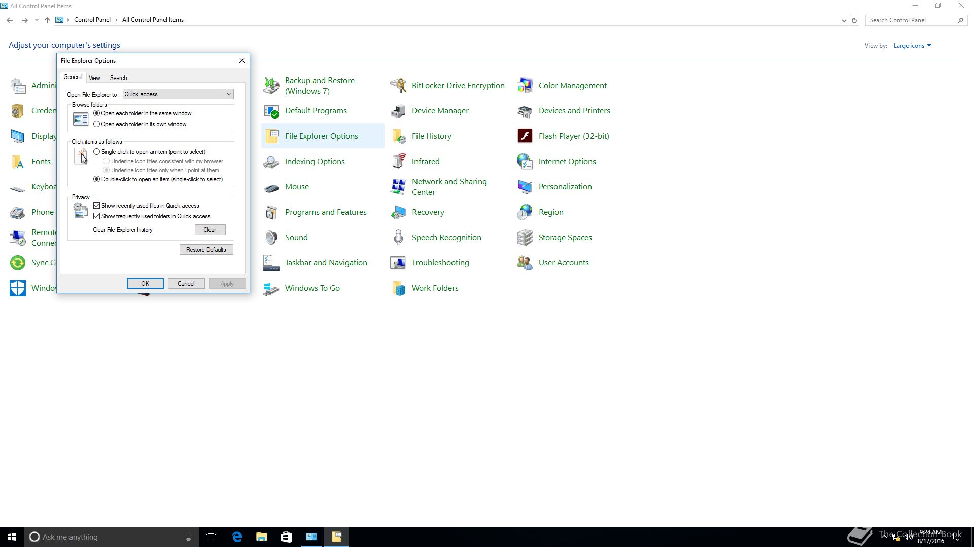Screen dimensions: 974x547
Task: Open Storage Spaces icon
Action: point(525,238)
